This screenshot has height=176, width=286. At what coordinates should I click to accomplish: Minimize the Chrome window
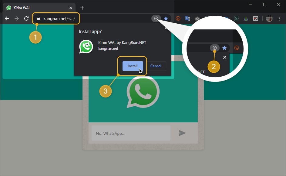(251, 5)
